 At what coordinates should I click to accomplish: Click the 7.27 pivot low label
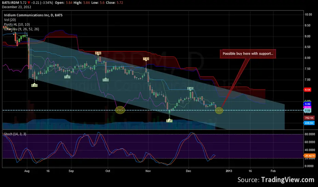tap(67, 77)
